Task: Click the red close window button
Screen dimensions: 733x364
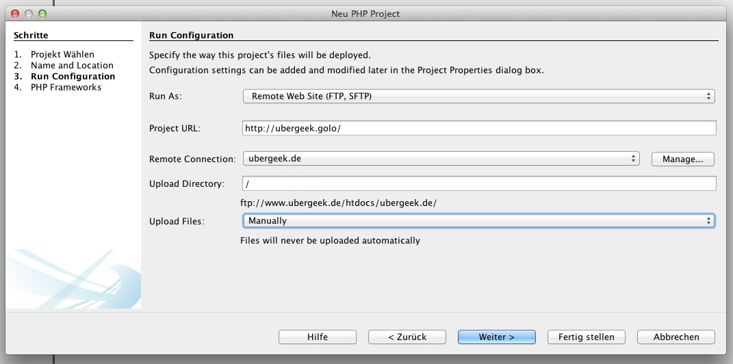Action: (x=15, y=14)
